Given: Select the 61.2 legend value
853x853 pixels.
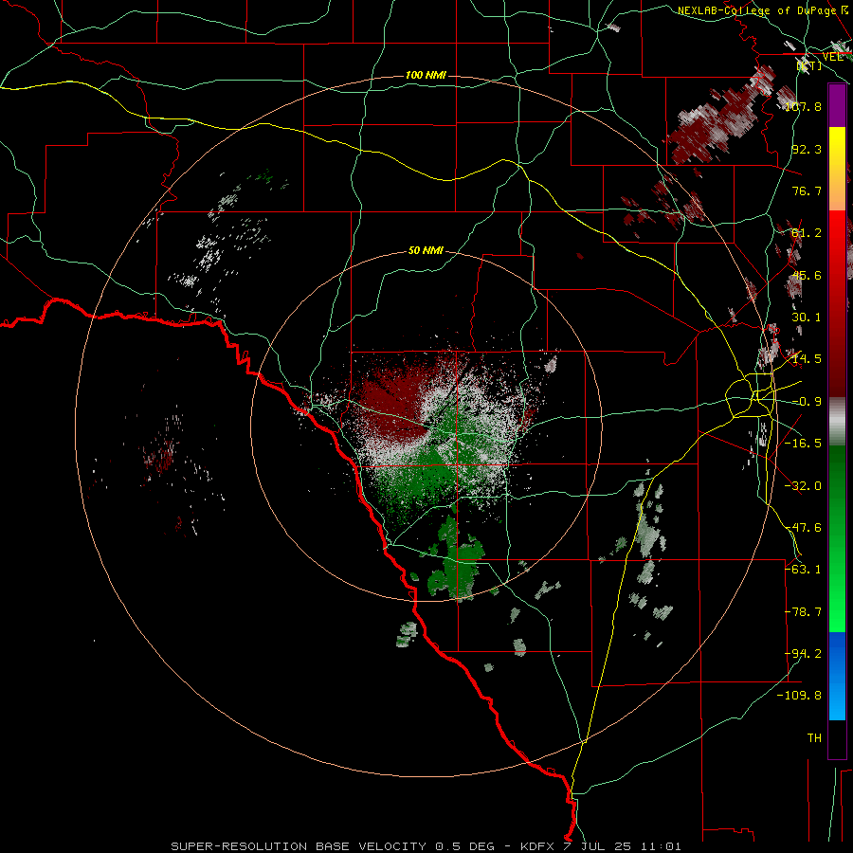Looking at the screenshot, I should (x=807, y=233).
